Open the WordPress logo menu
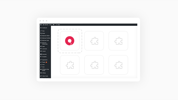Viewport: 178px width, 100px height. [x=41, y=25]
